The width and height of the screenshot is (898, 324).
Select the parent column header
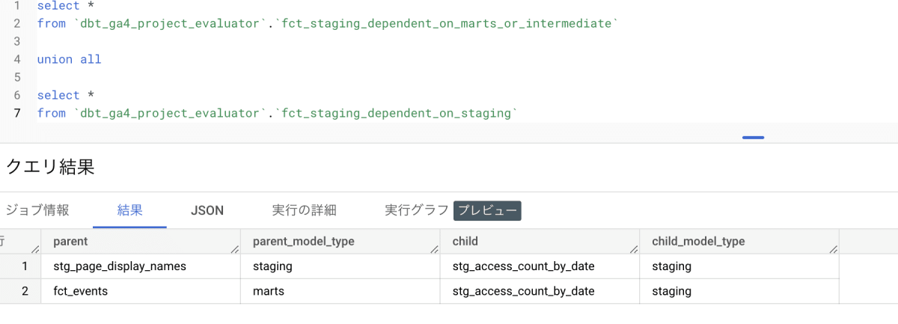click(x=70, y=241)
